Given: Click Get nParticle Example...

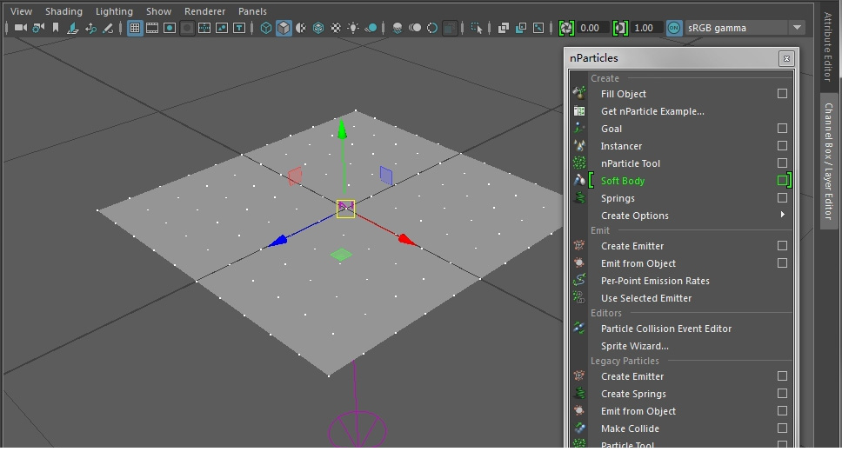Looking at the screenshot, I should tap(652, 111).
